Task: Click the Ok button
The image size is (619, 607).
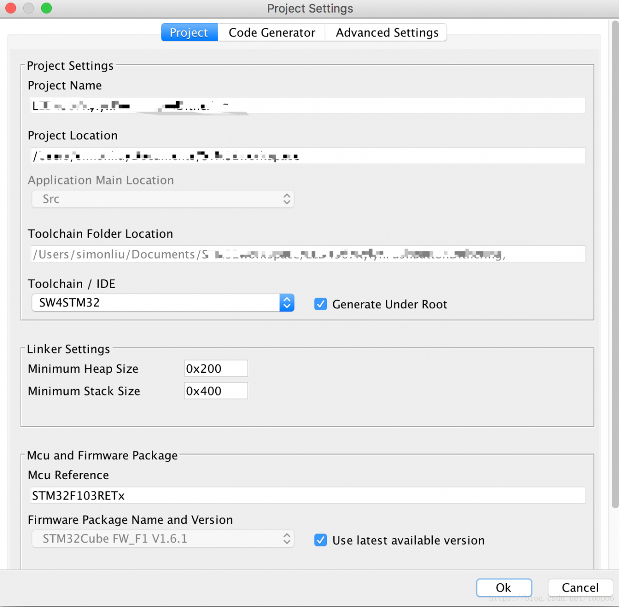Action: (x=503, y=588)
